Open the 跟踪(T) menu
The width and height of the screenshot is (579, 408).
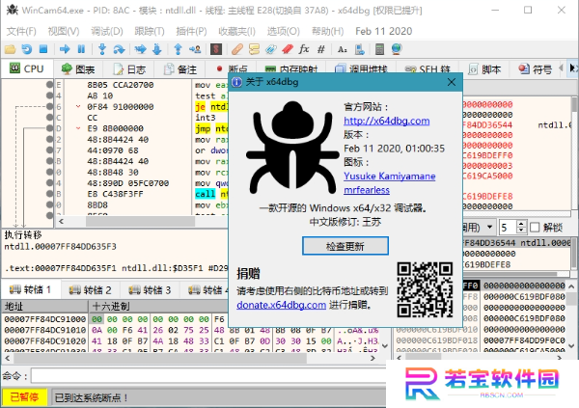(150, 32)
